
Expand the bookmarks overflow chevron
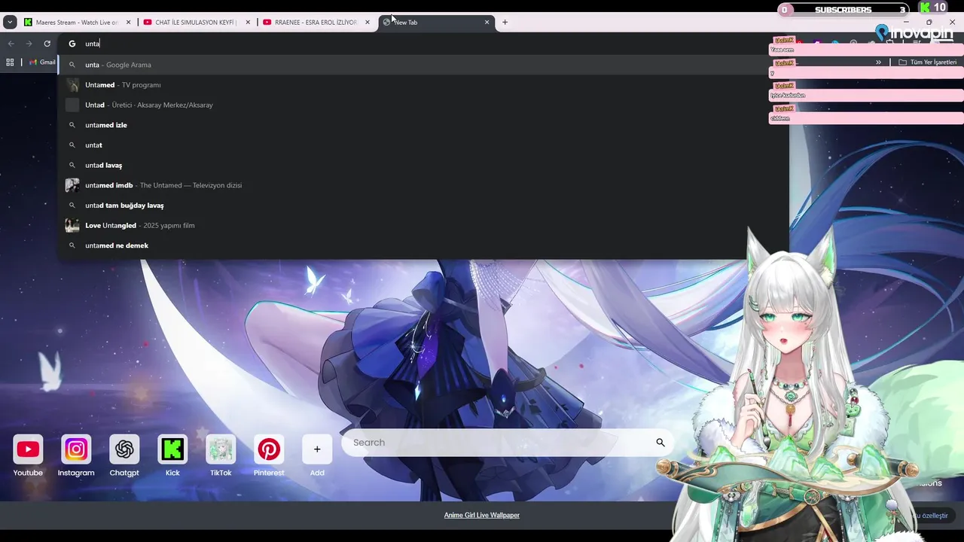click(878, 62)
